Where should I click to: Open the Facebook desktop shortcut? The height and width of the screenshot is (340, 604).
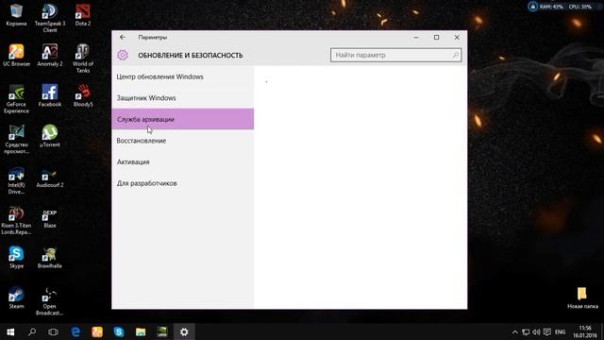pyautogui.click(x=50, y=95)
